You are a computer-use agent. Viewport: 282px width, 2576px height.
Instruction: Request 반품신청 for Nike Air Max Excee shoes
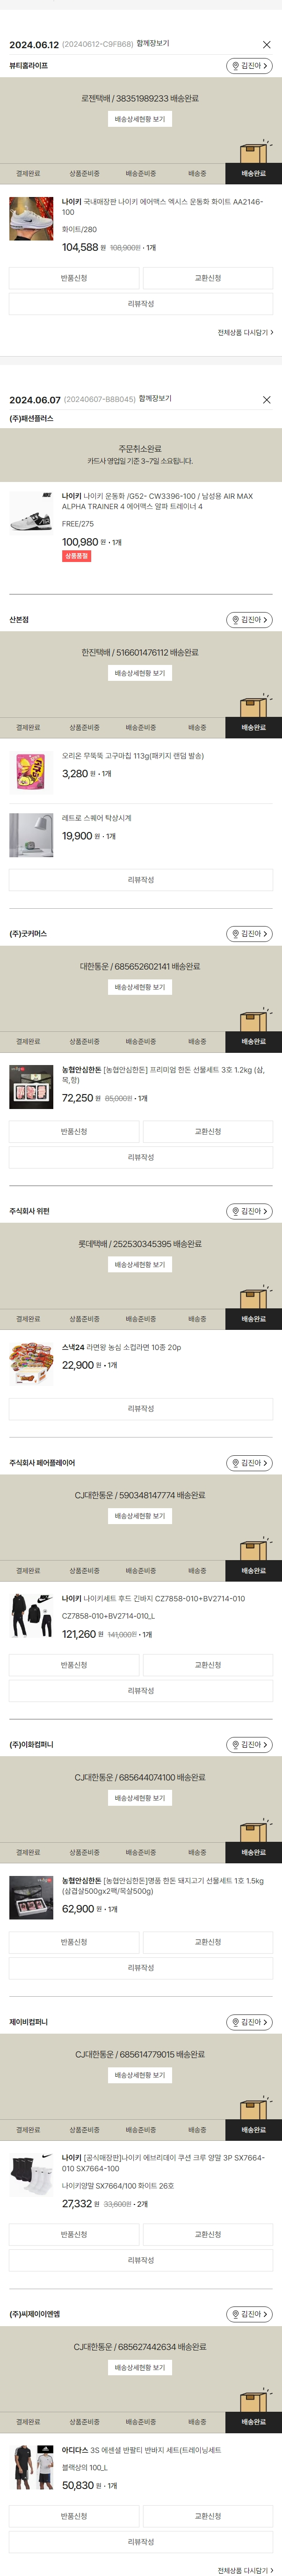coord(74,278)
